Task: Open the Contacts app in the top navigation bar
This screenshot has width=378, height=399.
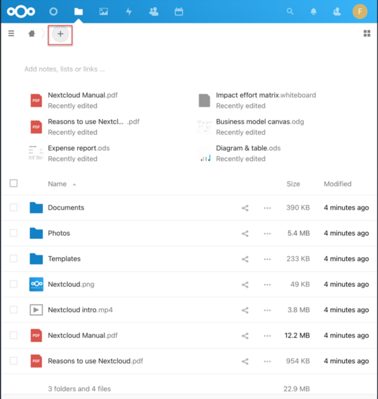Action: tap(154, 11)
